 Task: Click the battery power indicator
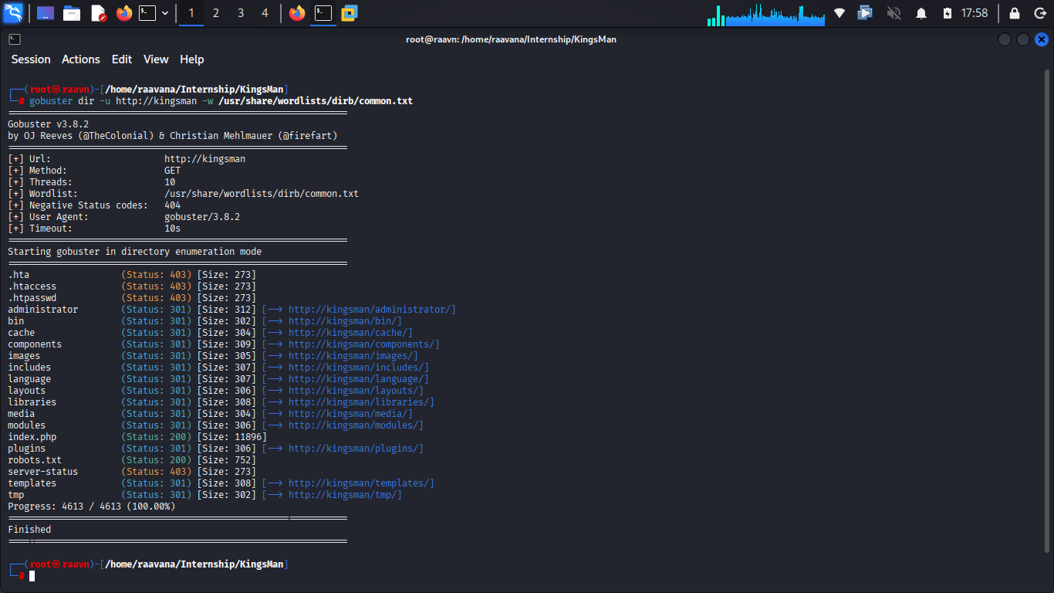coord(948,13)
